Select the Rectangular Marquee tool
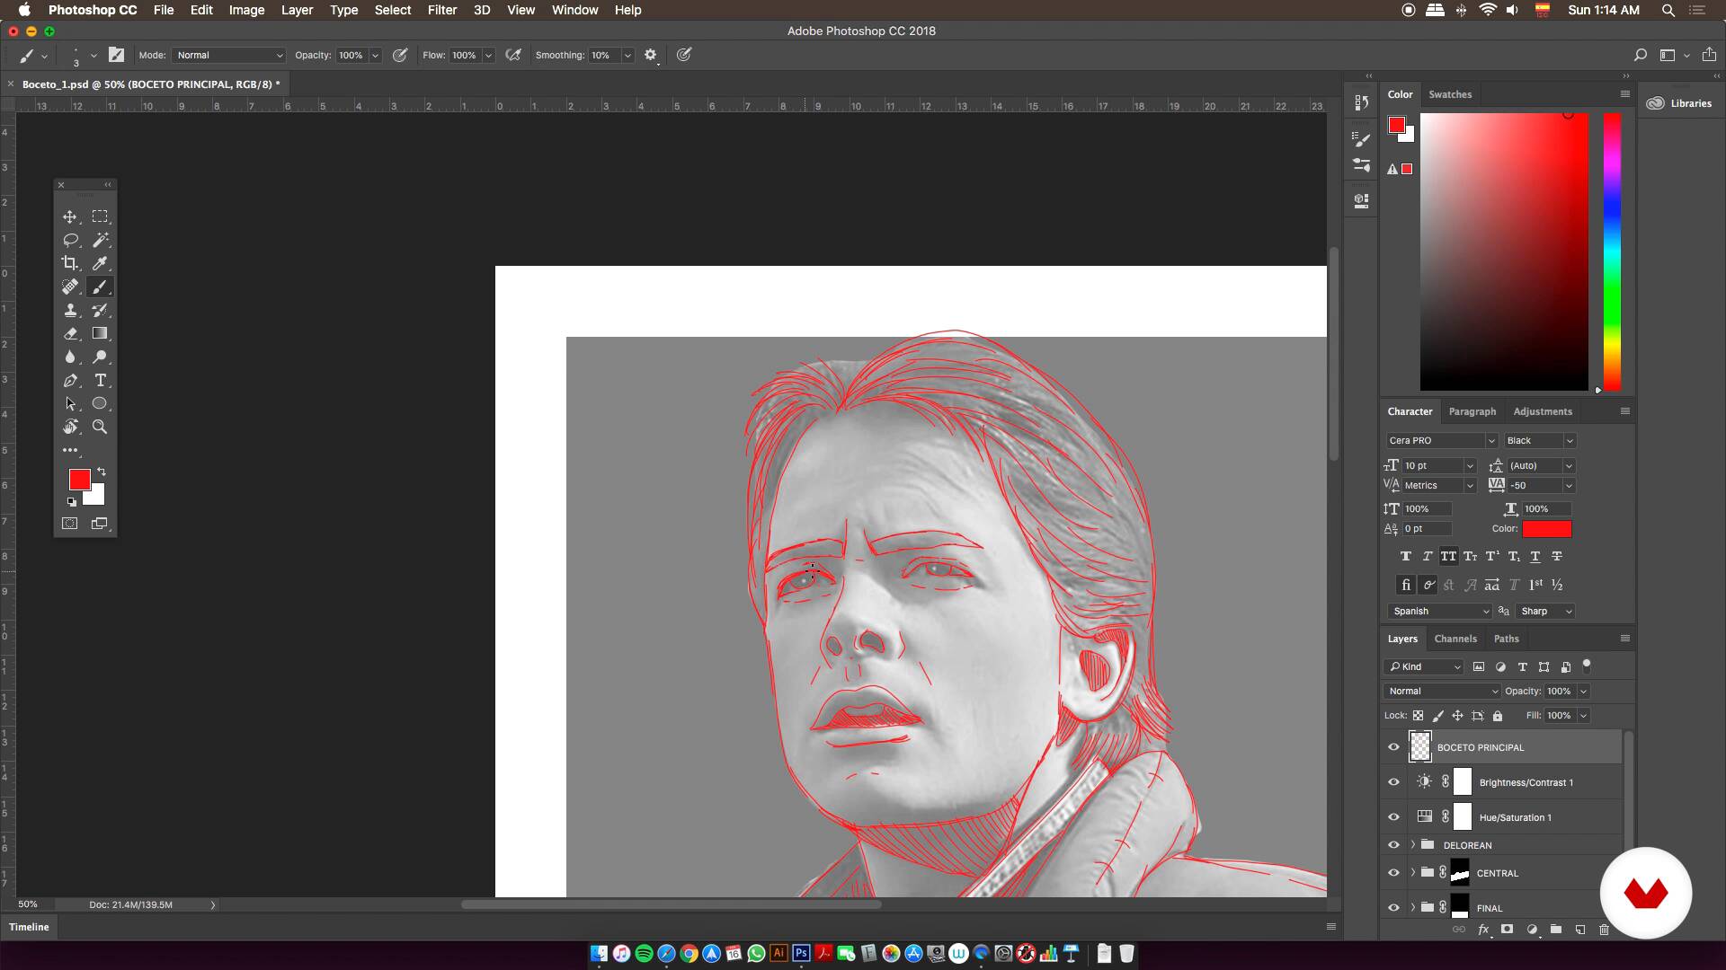 pyautogui.click(x=100, y=216)
